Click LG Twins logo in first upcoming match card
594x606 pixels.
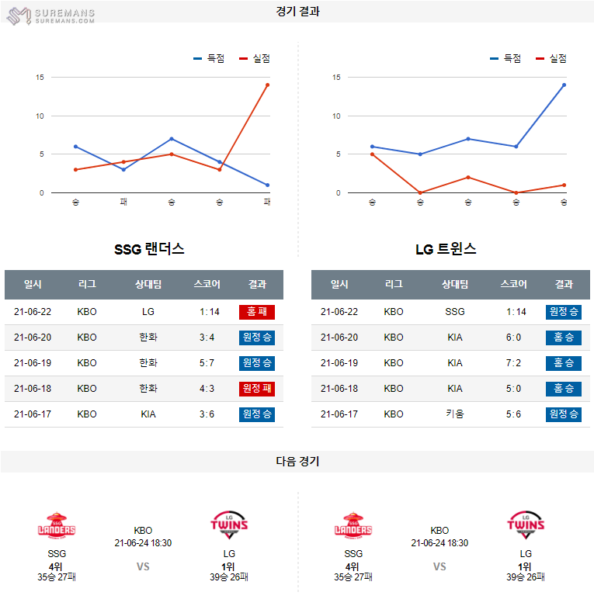tap(229, 527)
